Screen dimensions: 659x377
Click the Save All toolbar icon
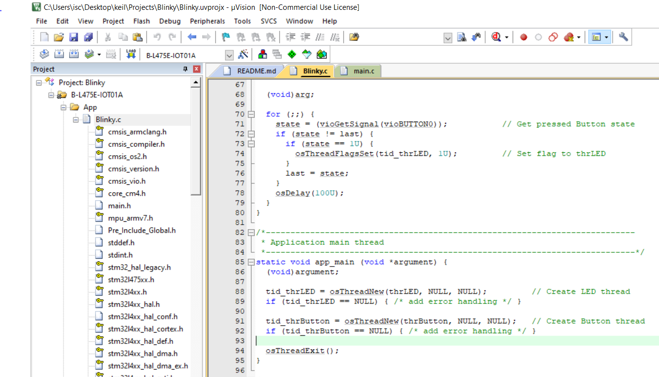pyautogui.click(x=89, y=37)
